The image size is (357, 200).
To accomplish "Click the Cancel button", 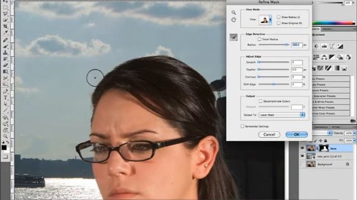I will tap(269, 134).
